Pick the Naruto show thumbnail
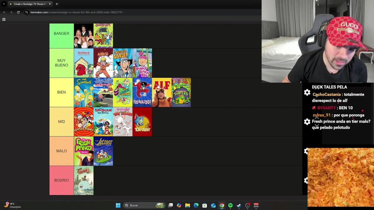Viewport: 374px width, 210px height. coord(103,63)
